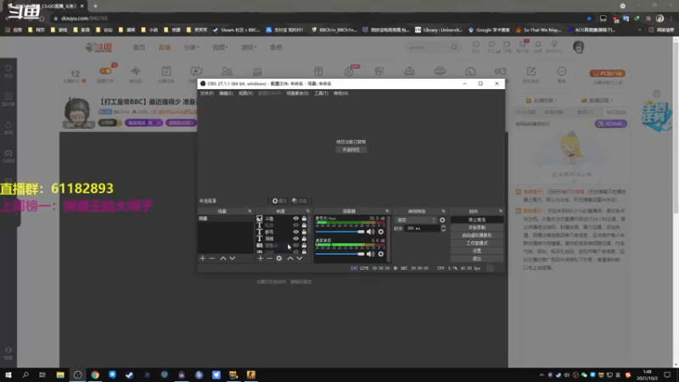
Task: Move scene down in Scenes panel
Action: click(x=233, y=259)
